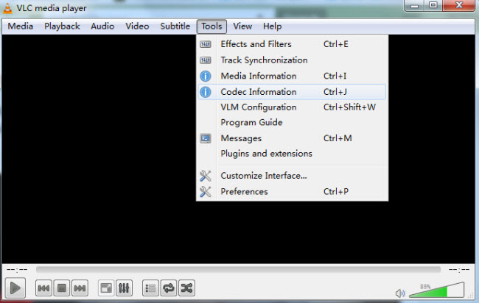This screenshot has height=303, width=479.
Task: Close the VLC media player window
Action: tap(459, 5)
